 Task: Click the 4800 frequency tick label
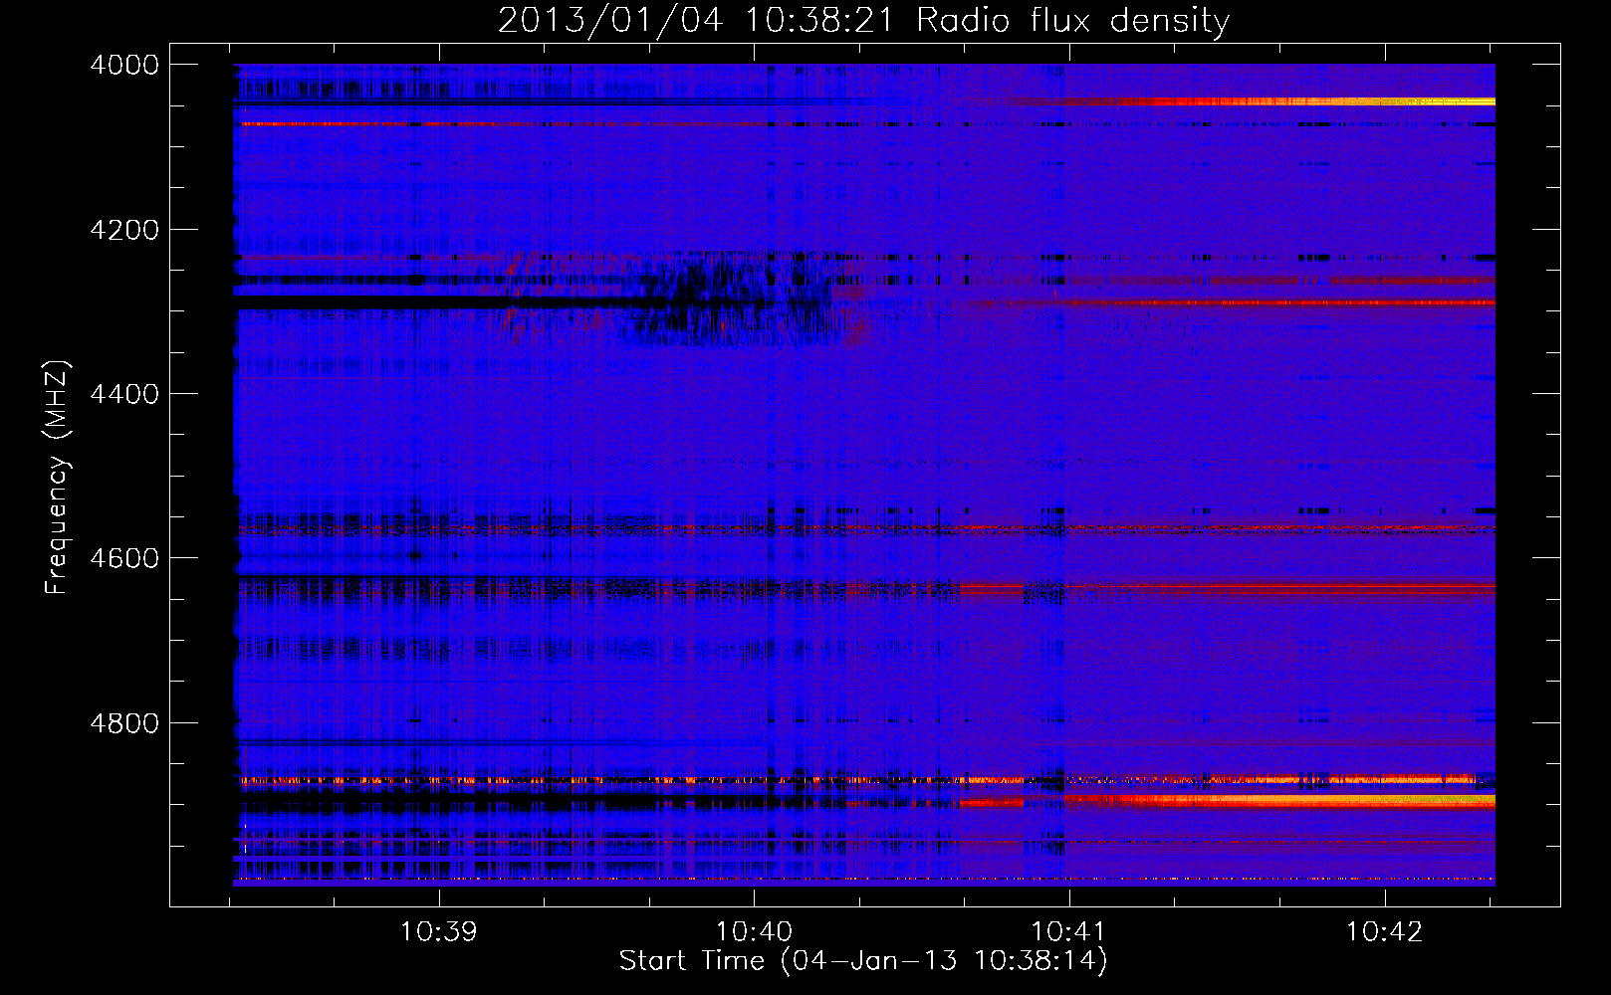coord(124,722)
